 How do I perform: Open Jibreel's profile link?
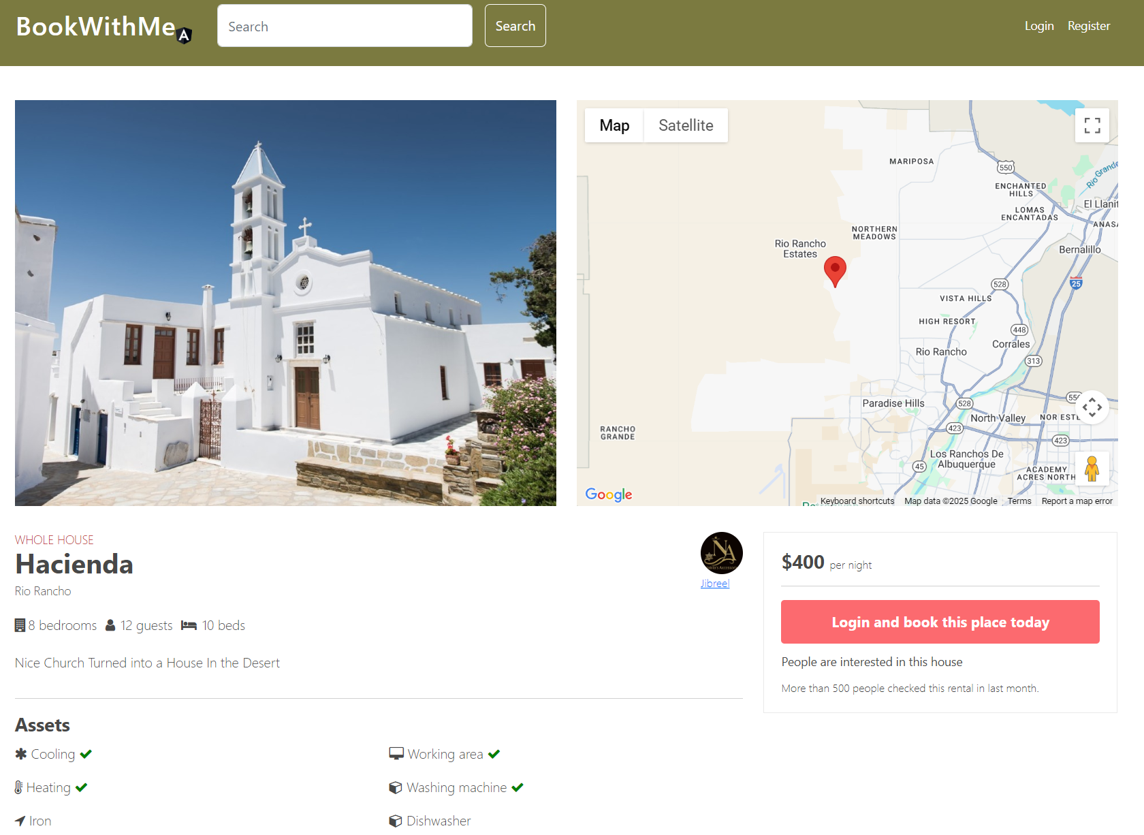pyautogui.click(x=715, y=583)
